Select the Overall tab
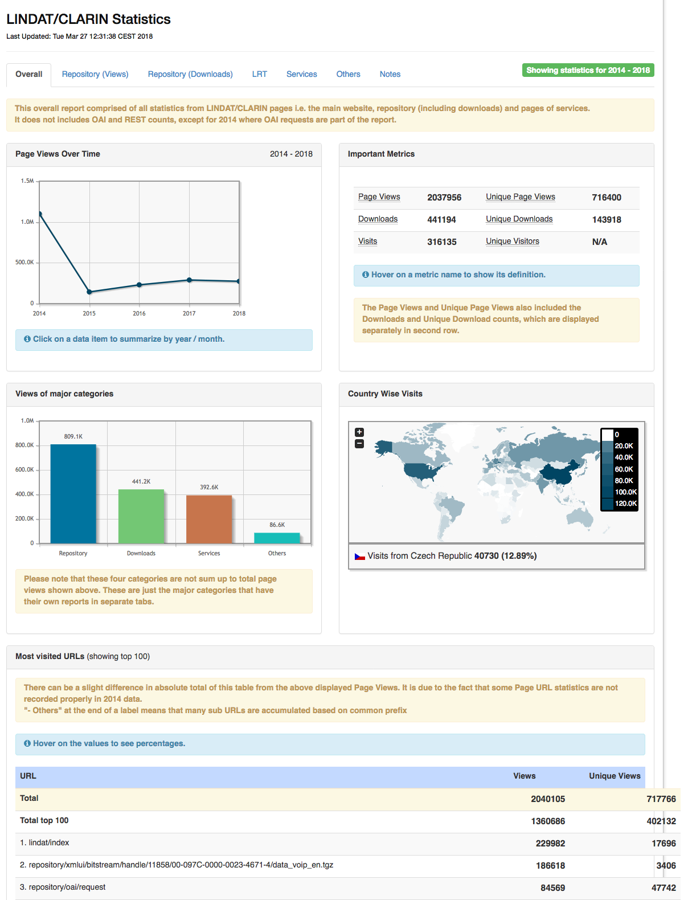The image size is (688, 900). point(29,75)
